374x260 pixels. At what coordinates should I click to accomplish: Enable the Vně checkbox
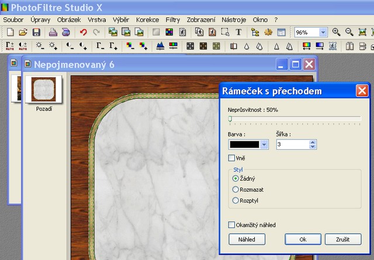pos(231,158)
